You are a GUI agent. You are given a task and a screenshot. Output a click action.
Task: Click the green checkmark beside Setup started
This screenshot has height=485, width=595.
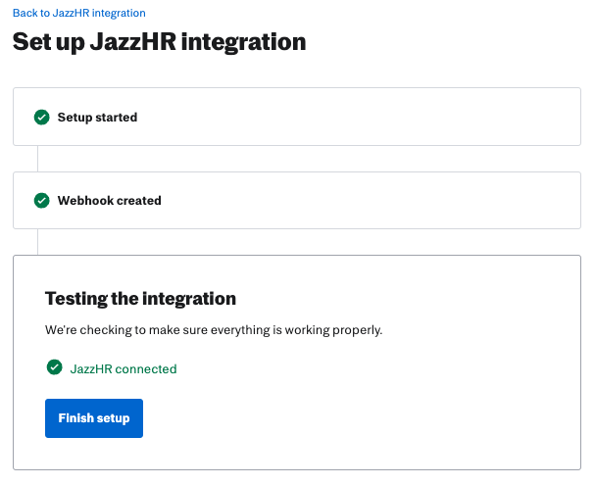pos(42,118)
